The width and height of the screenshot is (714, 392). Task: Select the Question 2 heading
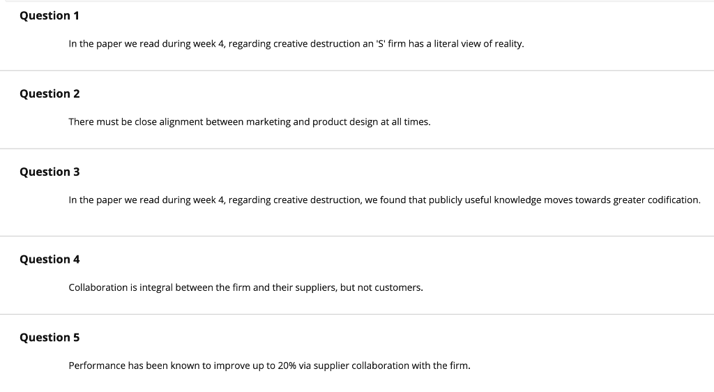(x=50, y=93)
